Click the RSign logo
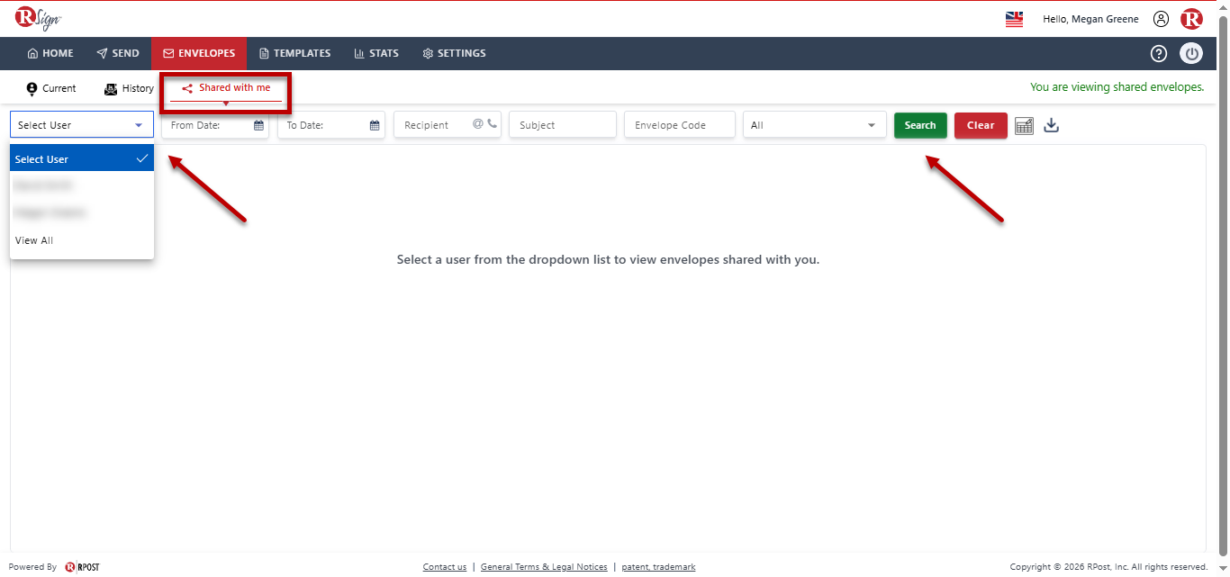The width and height of the screenshot is (1230, 577). coord(38,19)
